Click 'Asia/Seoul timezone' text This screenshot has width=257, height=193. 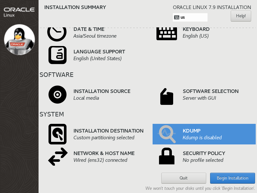point(95,36)
